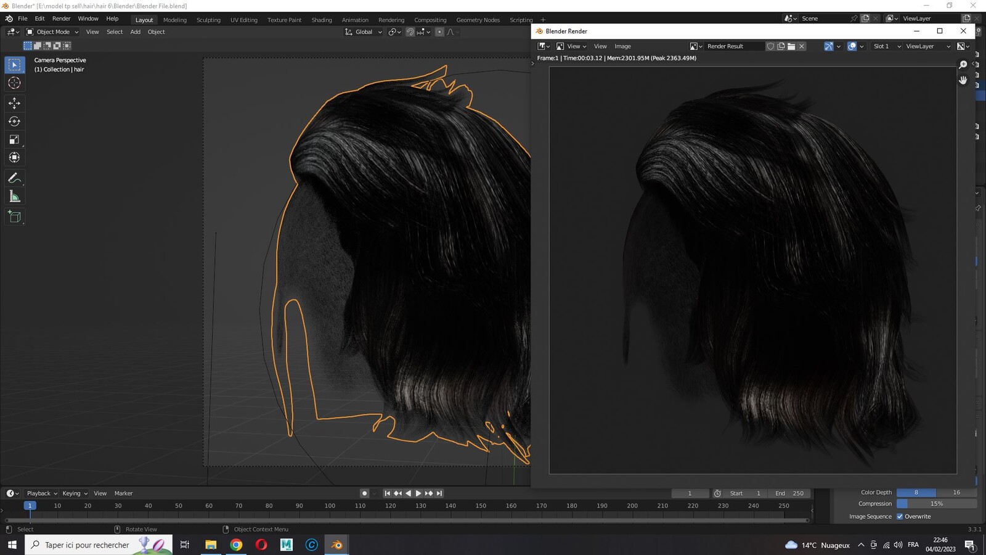This screenshot has width=986, height=555.
Task: Activate the Annotate pencil tool
Action: 14,178
